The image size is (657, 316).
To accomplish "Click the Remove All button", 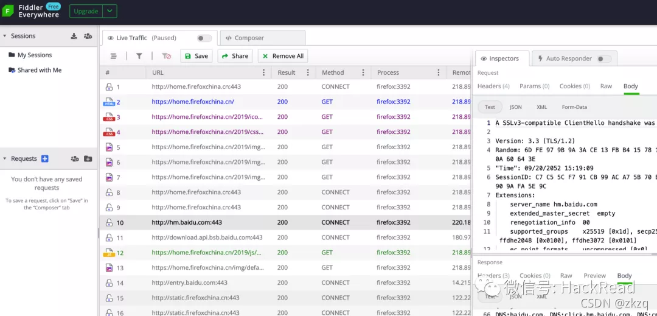I will click(x=283, y=56).
